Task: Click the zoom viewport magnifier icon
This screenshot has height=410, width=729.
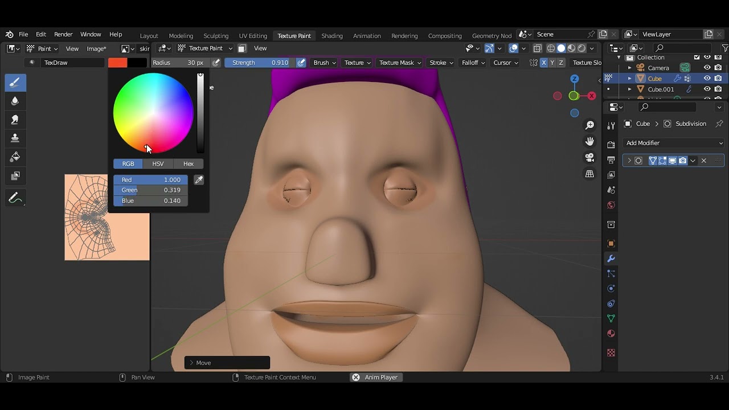Action: click(x=589, y=125)
